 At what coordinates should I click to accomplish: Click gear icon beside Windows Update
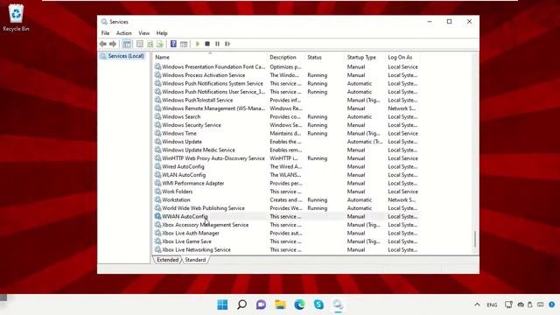[x=157, y=142]
